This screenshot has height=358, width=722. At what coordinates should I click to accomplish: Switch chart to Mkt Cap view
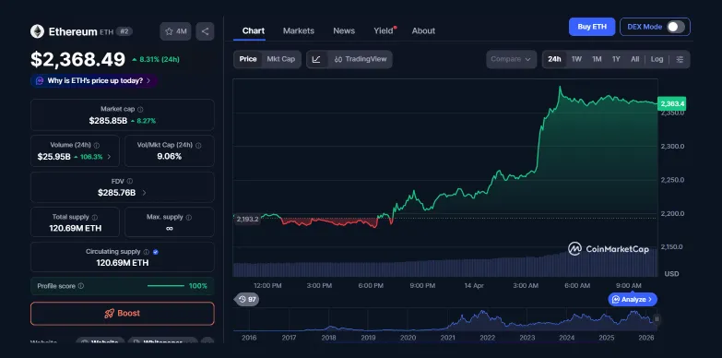281,59
